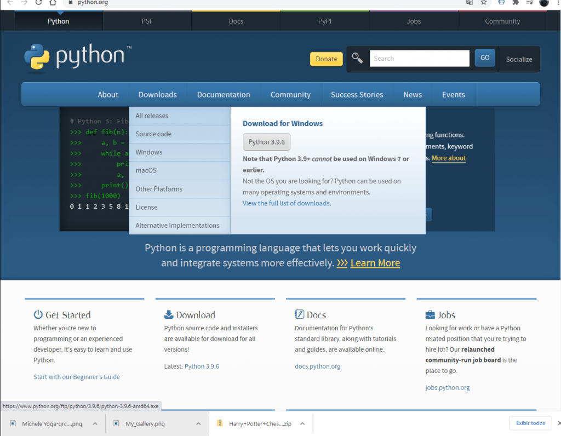Switch to the PSF top tab
This screenshot has width=561, height=436.
[x=147, y=21]
